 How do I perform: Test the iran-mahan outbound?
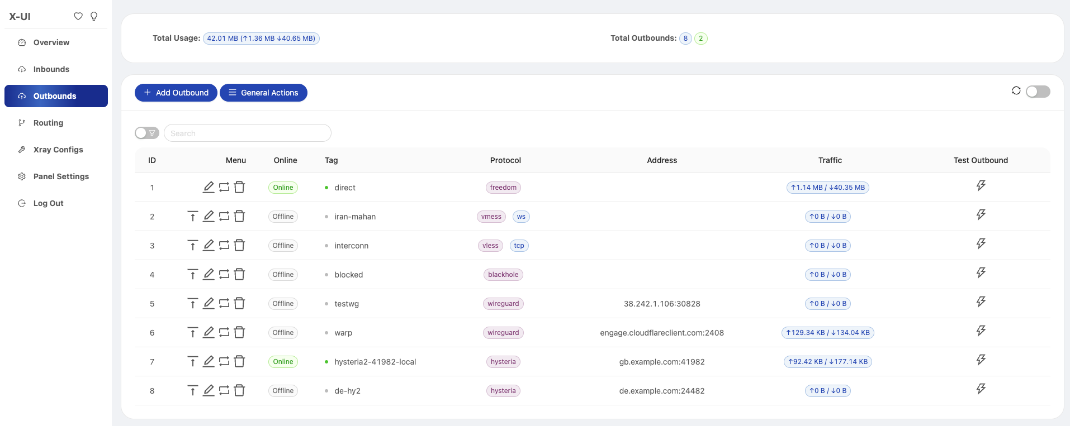[x=981, y=215]
